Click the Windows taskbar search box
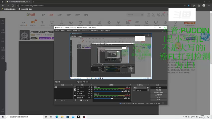This screenshot has width=212, height=119. coord(24,117)
